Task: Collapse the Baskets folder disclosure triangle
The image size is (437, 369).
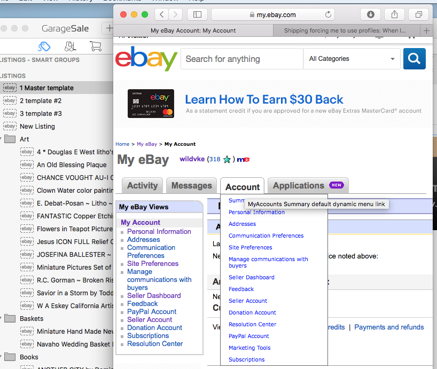Action: click(x=1, y=318)
